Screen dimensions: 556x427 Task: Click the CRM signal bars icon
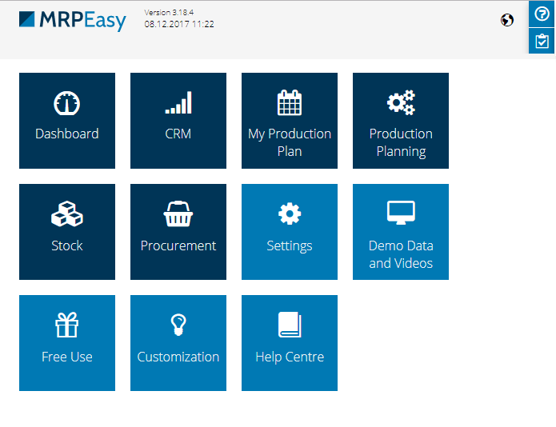[x=178, y=103]
